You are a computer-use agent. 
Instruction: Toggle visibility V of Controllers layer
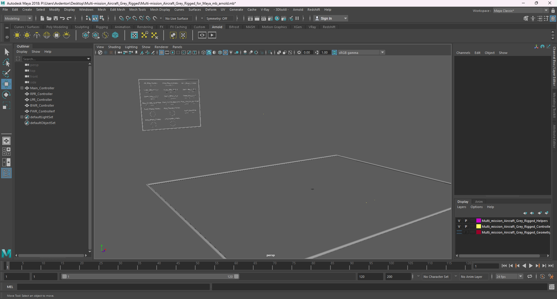click(459, 227)
